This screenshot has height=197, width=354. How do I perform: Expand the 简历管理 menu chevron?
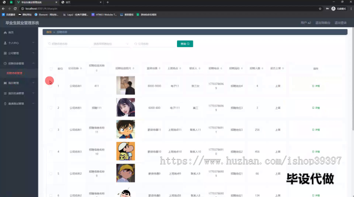pos(33,83)
